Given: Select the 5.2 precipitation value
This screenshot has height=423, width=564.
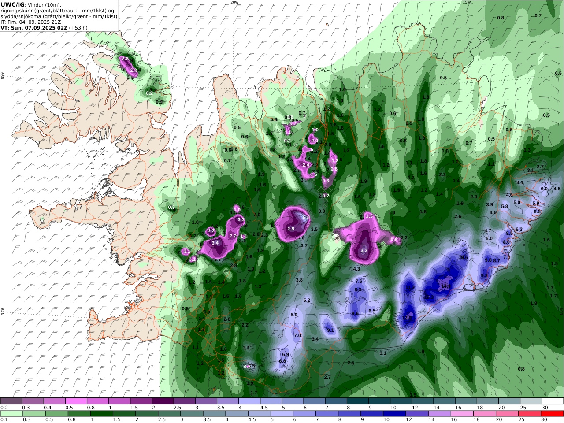Looking at the screenshot, I should pyautogui.click(x=307, y=300).
